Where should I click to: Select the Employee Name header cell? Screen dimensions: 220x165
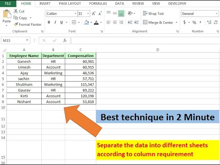click(24, 56)
